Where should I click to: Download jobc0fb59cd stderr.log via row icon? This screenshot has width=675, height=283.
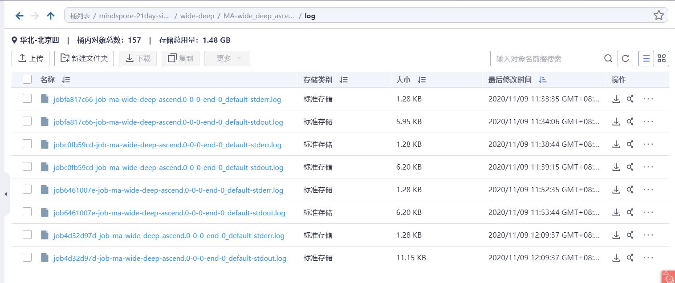616,145
